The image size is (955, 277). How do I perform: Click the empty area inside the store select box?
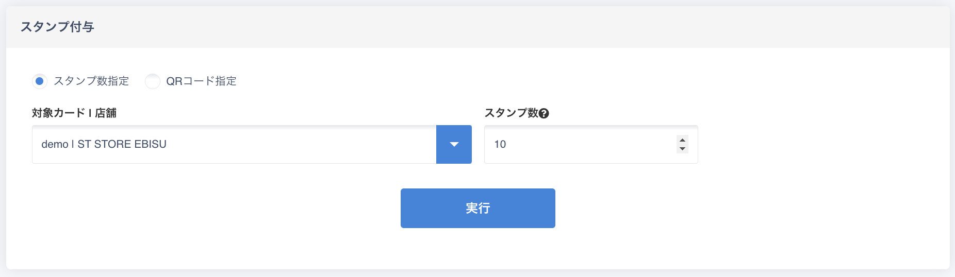coord(309,144)
